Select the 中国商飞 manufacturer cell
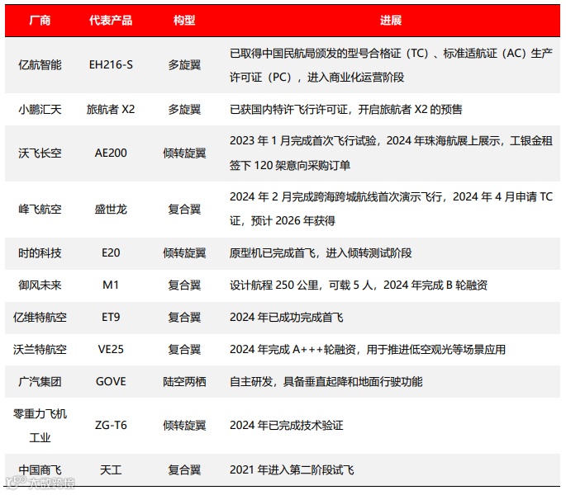The width and height of the screenshot is (566, 495). point(40,470)
